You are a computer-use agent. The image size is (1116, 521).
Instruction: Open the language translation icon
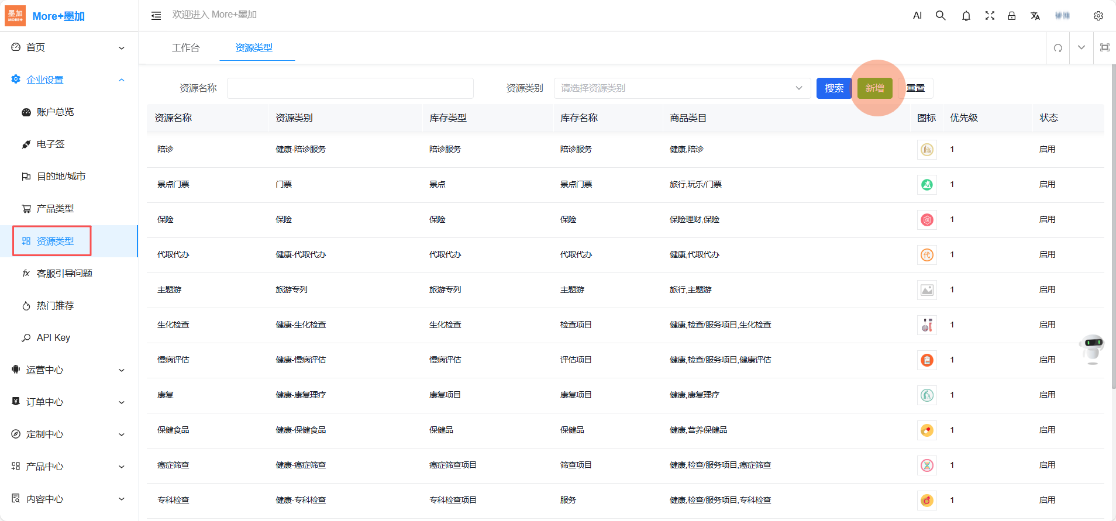(1035, 16)
